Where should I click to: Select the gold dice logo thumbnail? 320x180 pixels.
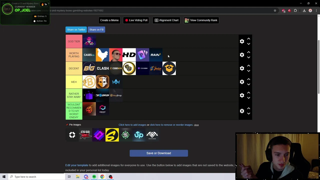[129, 68]
